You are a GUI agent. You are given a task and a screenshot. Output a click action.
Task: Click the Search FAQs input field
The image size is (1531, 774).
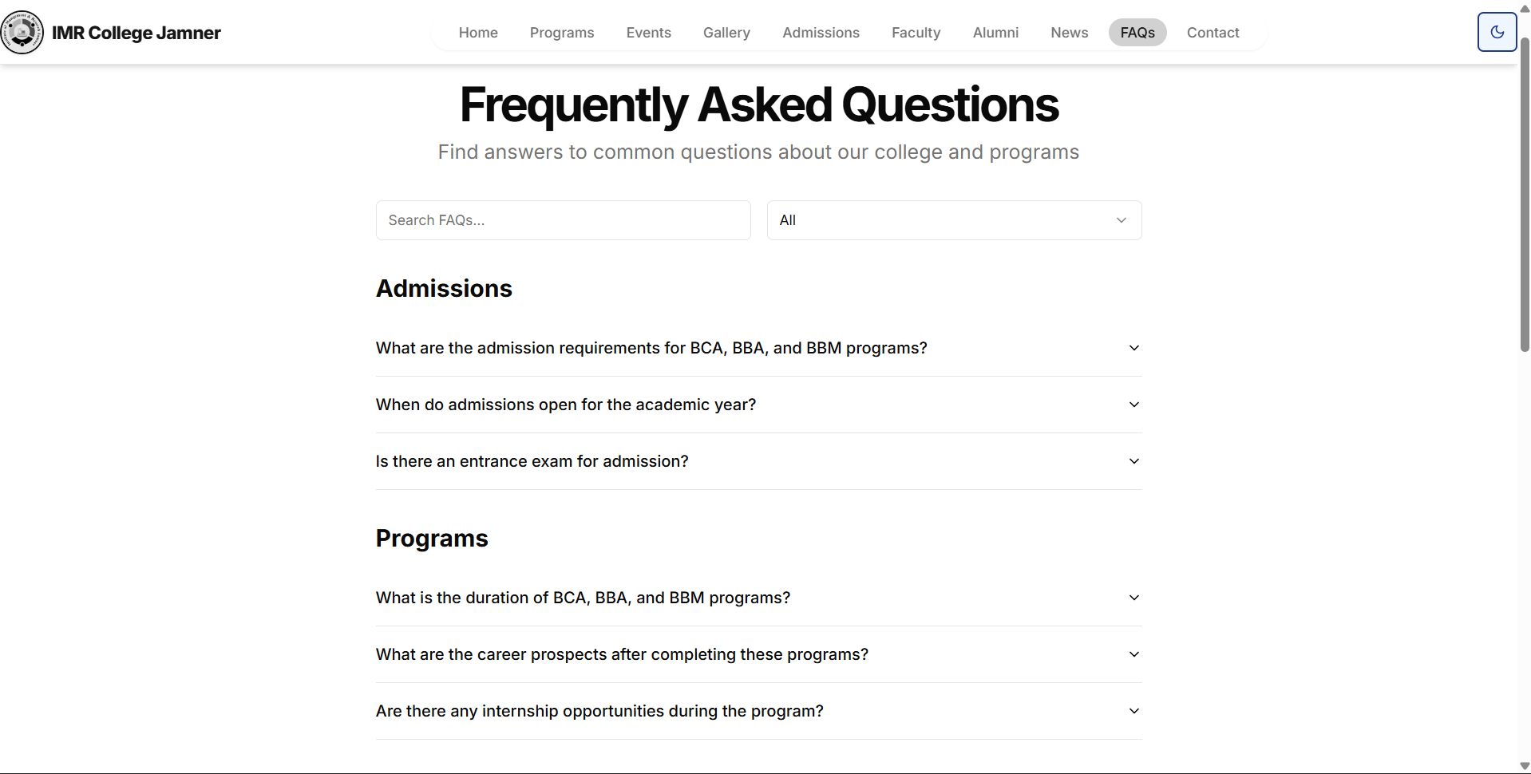(562, 220)
